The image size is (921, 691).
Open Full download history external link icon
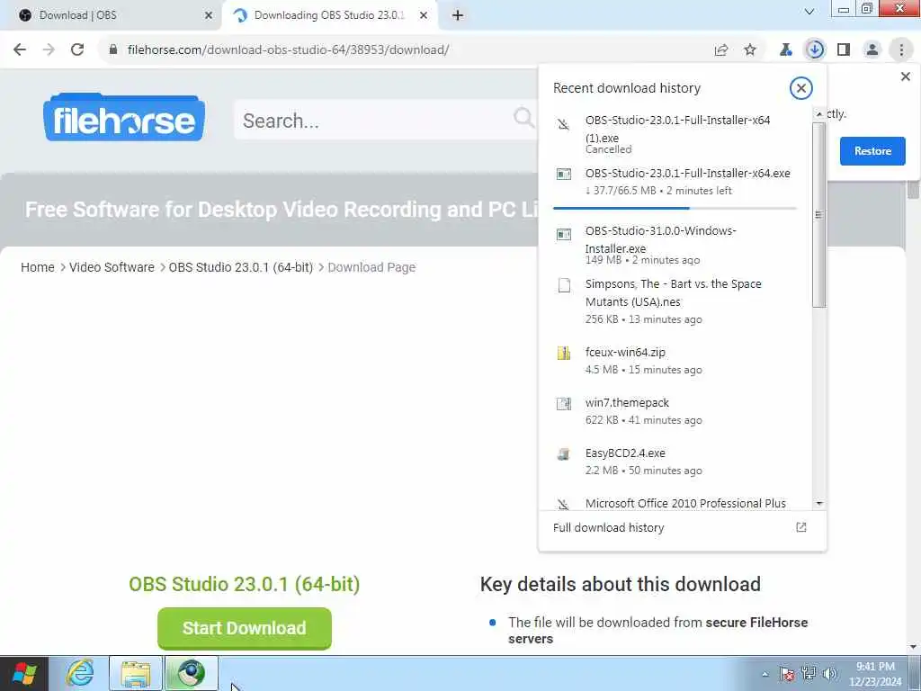point(801,527)
